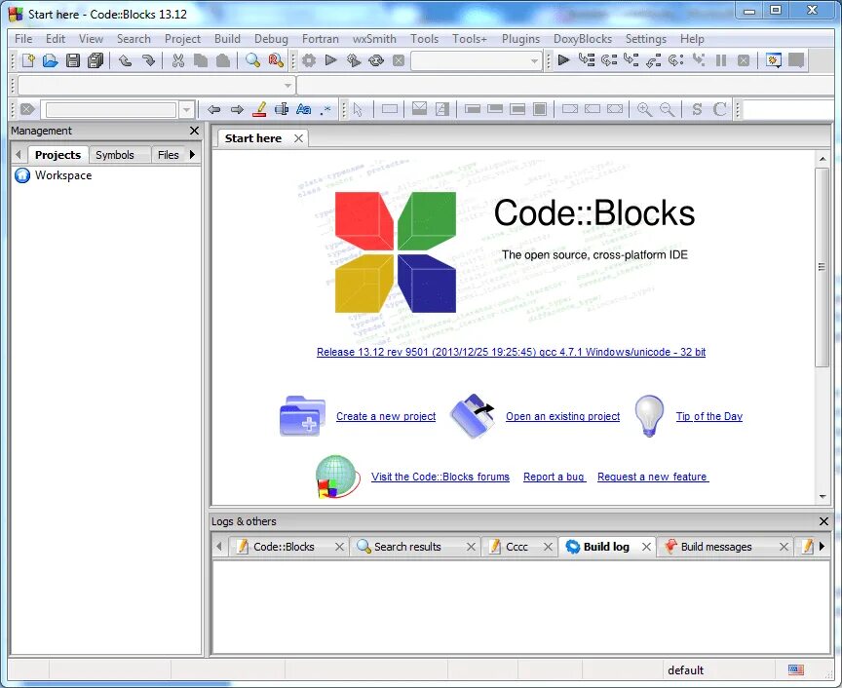Click Tip of the Day link
Screen dimensions: 842x688
point(708,416)
